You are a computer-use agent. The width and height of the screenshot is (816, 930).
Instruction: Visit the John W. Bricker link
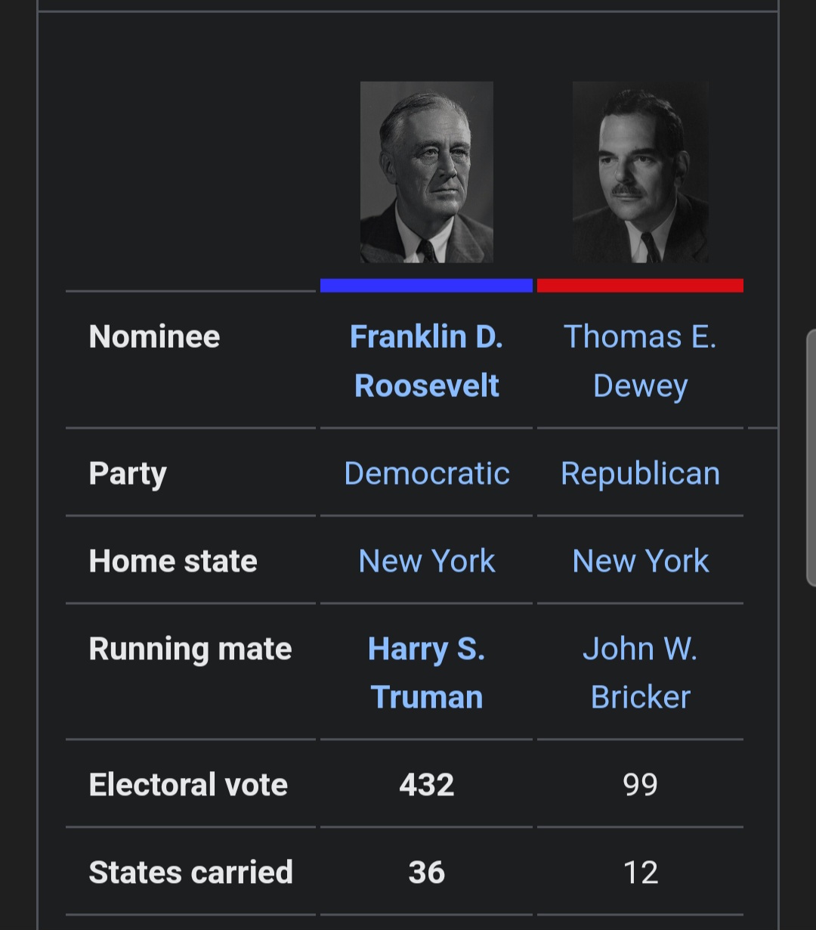pyautogui.click(x=641, y=673)
